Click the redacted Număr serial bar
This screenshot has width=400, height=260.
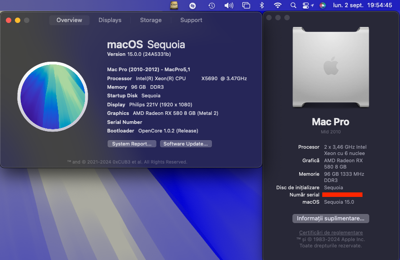pos(342,195)
